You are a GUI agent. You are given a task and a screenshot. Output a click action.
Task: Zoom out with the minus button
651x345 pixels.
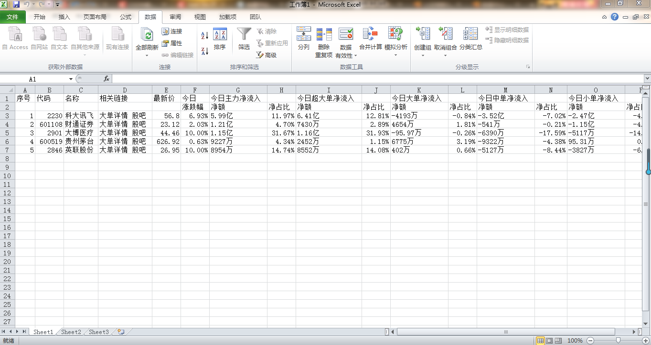(x=590, y=341)
